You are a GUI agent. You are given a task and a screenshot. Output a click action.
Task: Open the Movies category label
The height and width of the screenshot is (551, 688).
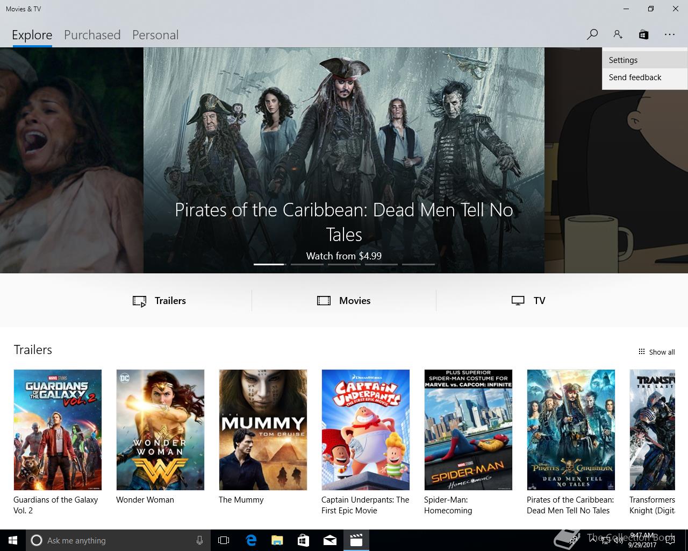coord(355,301)
